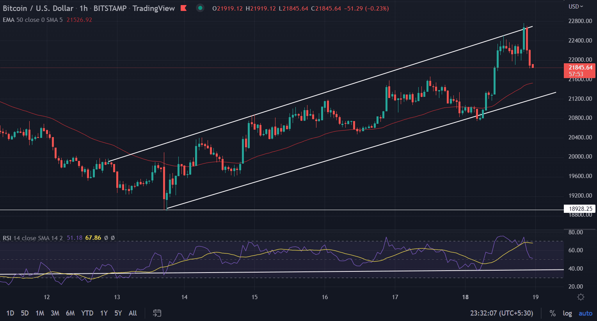597x321 pixels.
Task: Toggle percent scale mode
Action: [x=553, y=313]
